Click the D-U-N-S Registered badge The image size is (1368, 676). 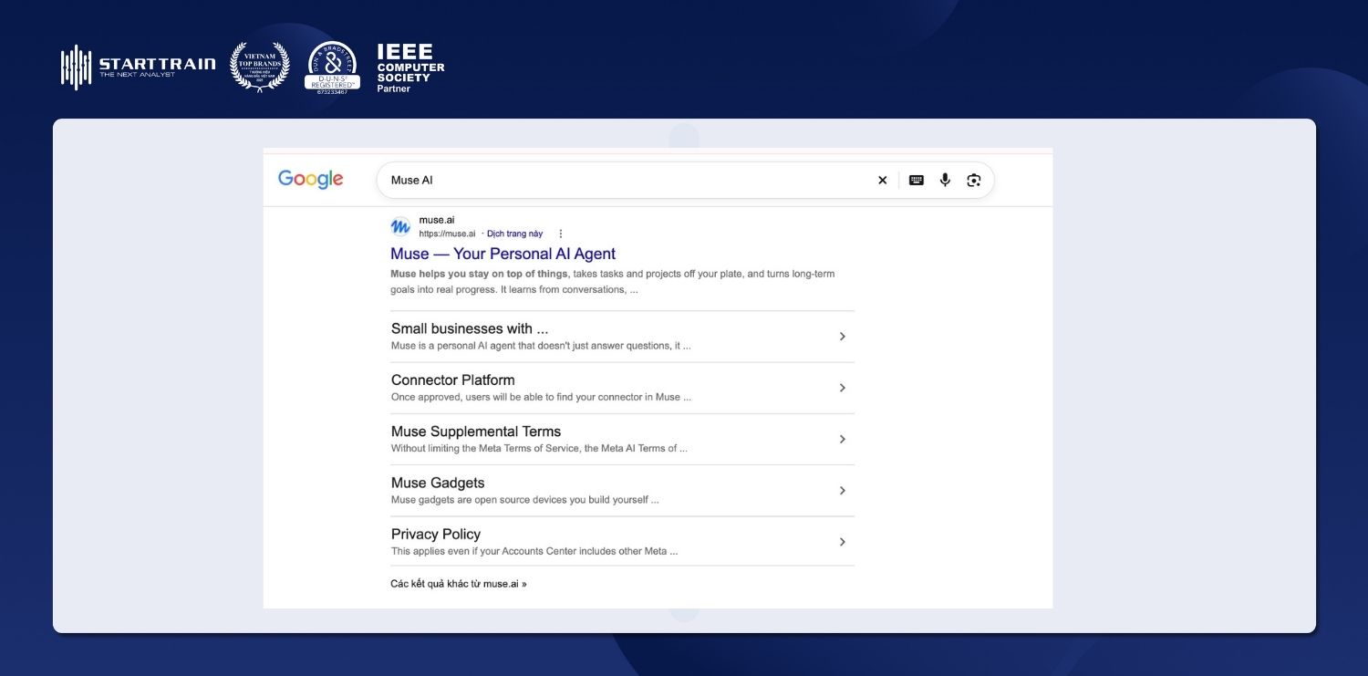pos(332,68)
